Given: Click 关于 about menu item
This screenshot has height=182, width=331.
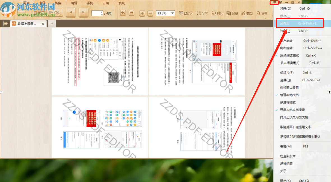Looking at the screenshot, I should 283,171.
